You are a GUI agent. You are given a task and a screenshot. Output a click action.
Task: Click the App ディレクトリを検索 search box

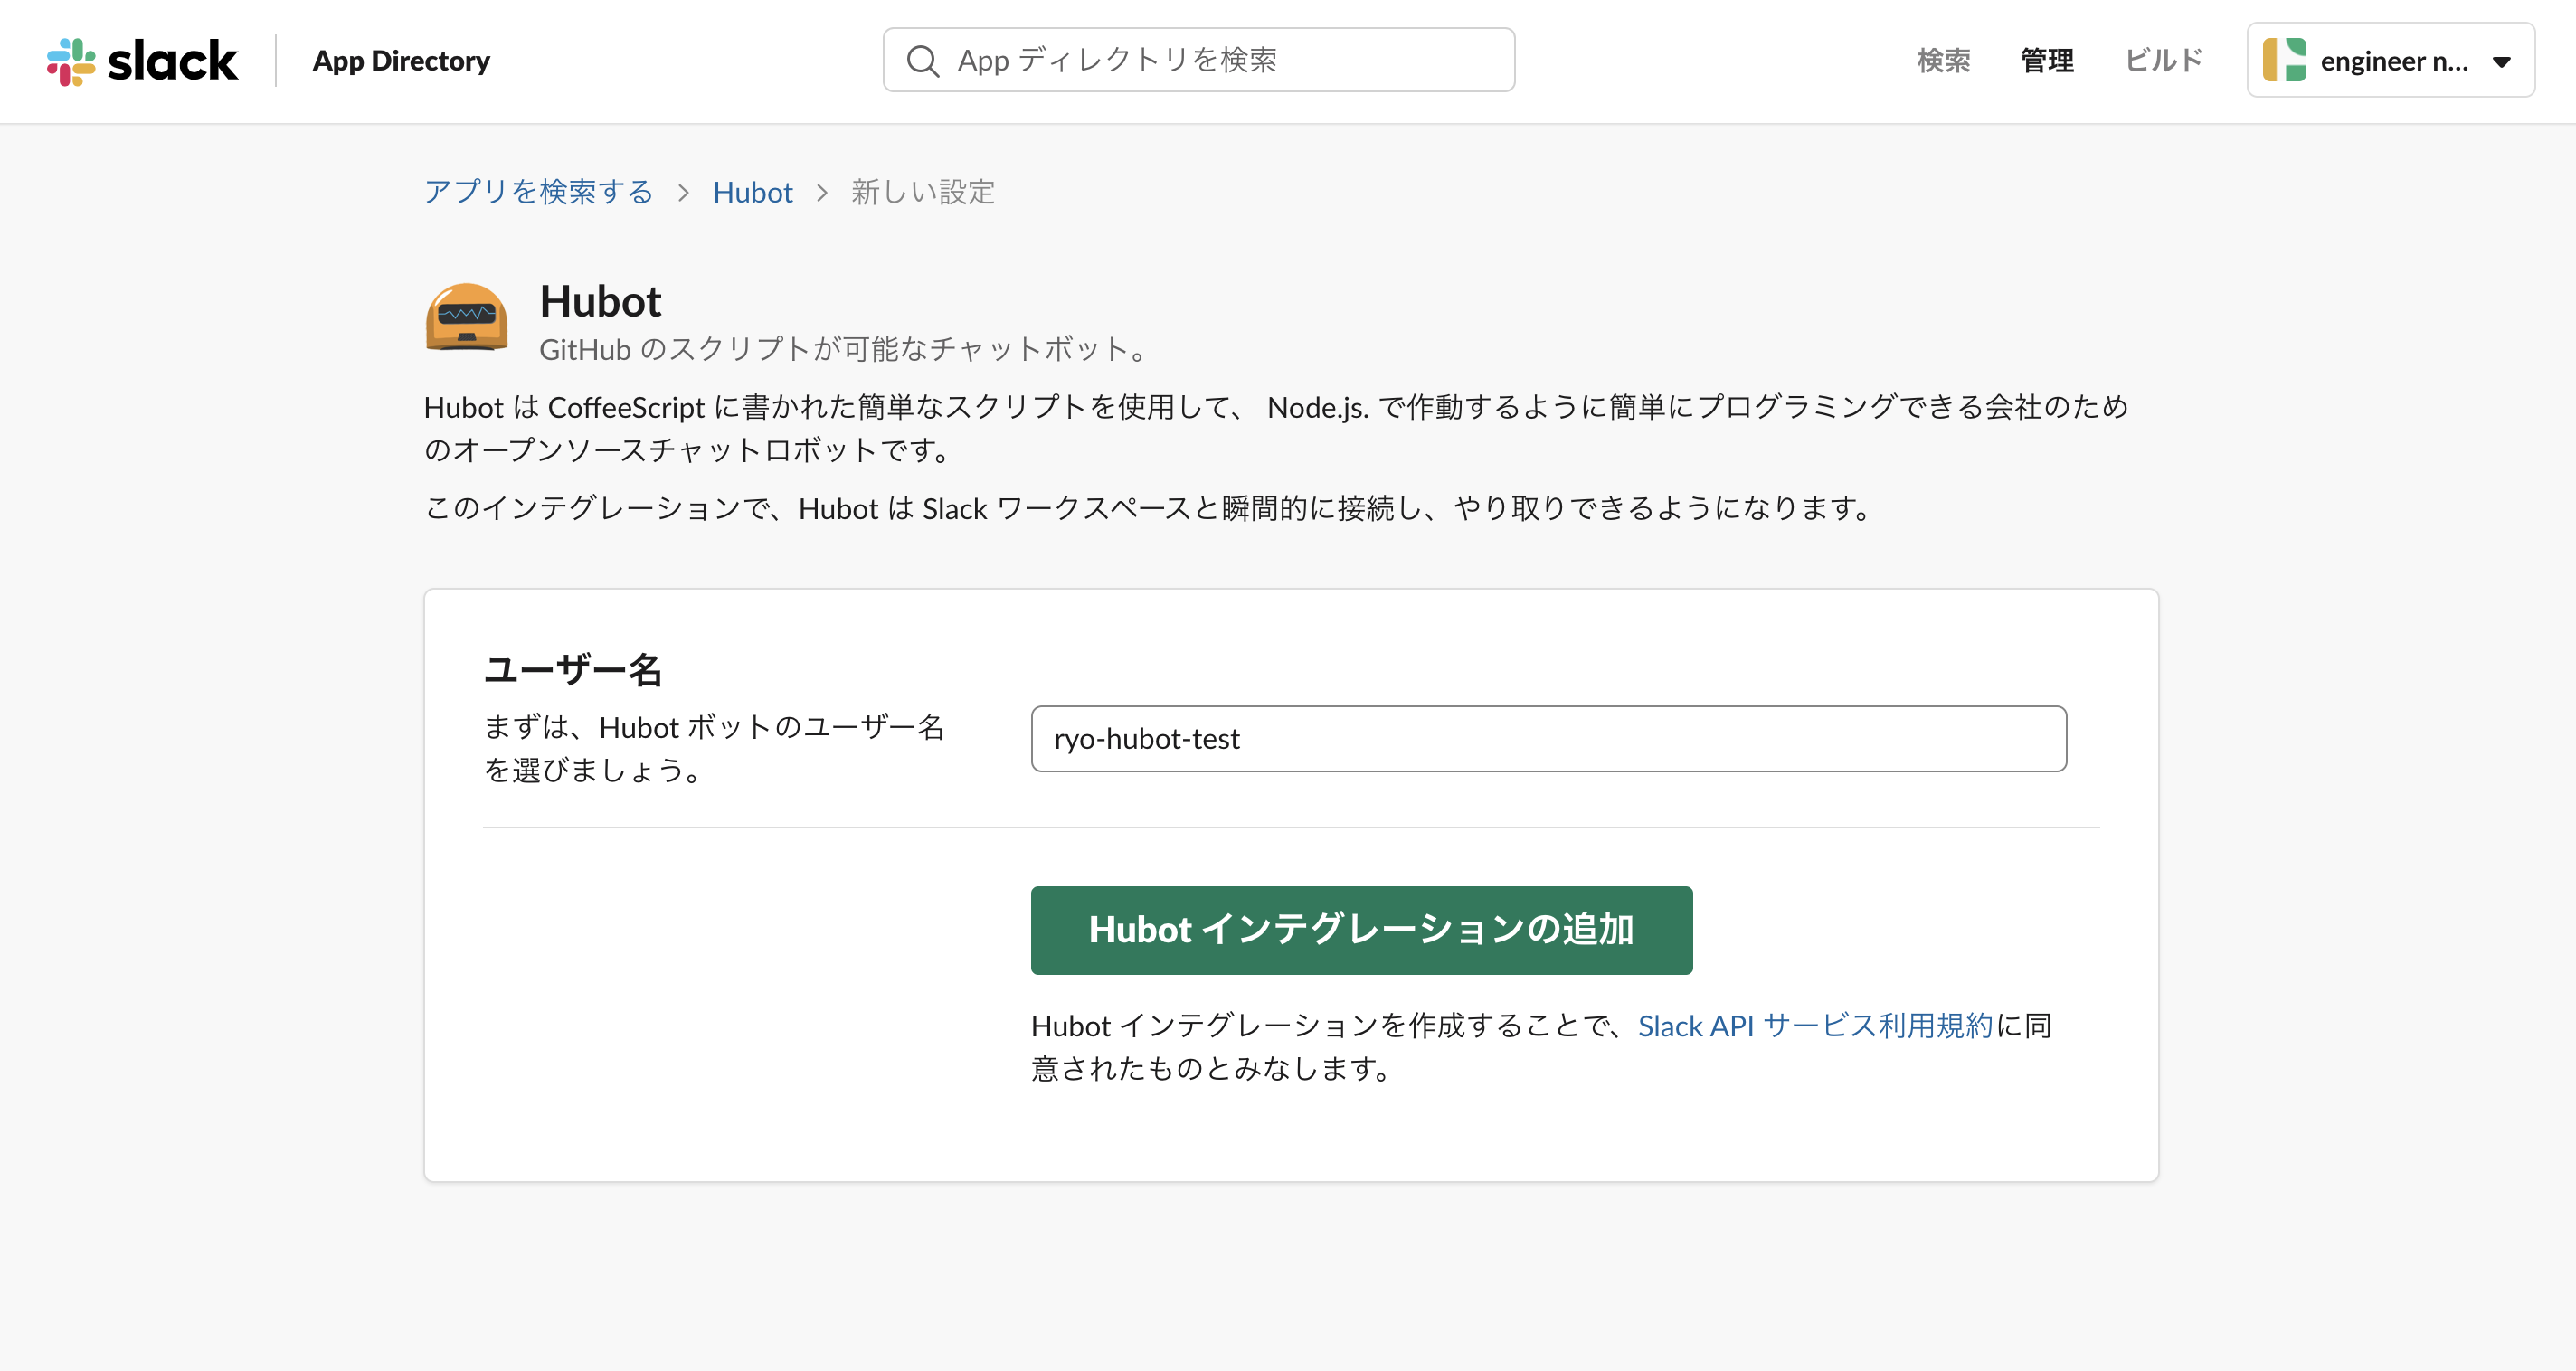pos(1199,60)
